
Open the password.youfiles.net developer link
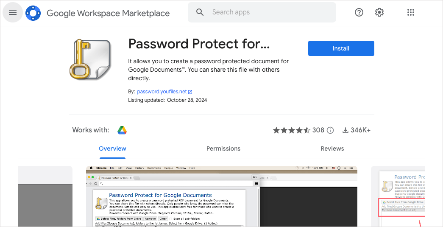[x=162, y=92]
